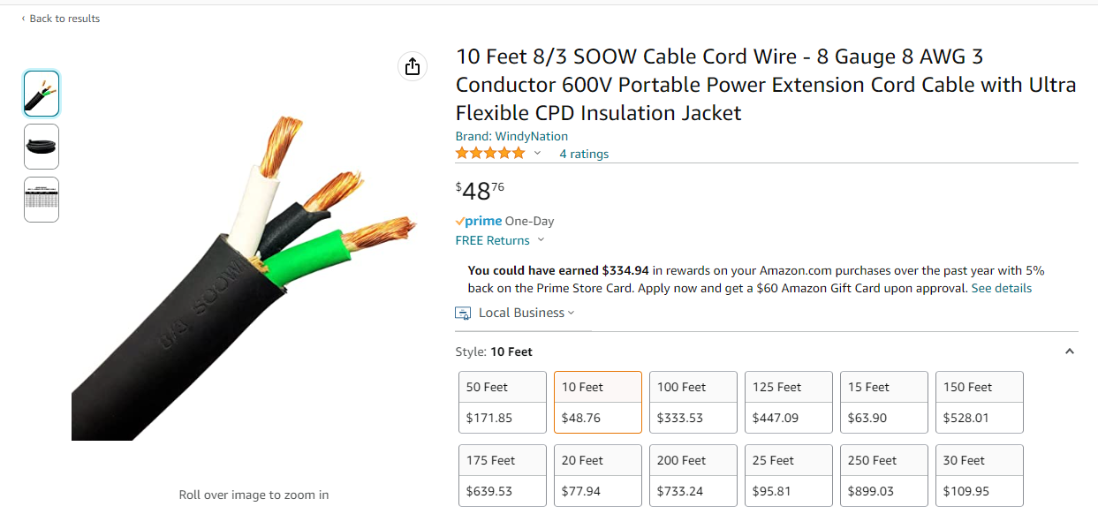Select the first cable wire thumbnail
1098x514 pixels.
[42, 94]
